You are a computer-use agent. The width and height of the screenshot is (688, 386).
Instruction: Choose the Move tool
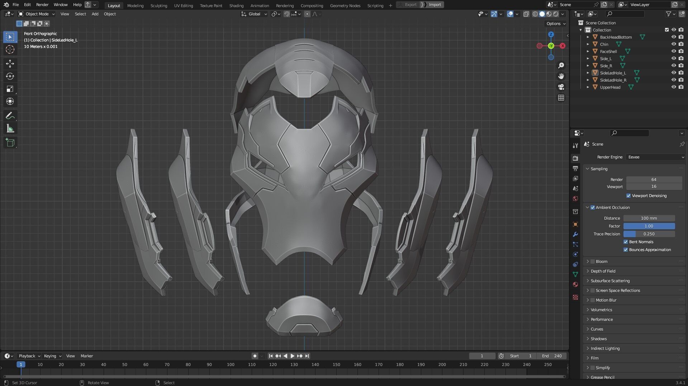point(10,64)
